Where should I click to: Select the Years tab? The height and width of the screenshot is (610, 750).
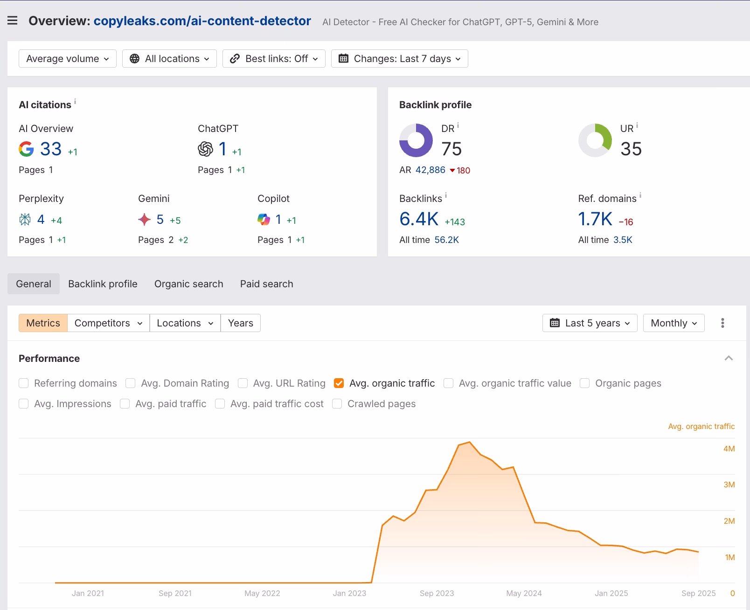tap(241, 323)
